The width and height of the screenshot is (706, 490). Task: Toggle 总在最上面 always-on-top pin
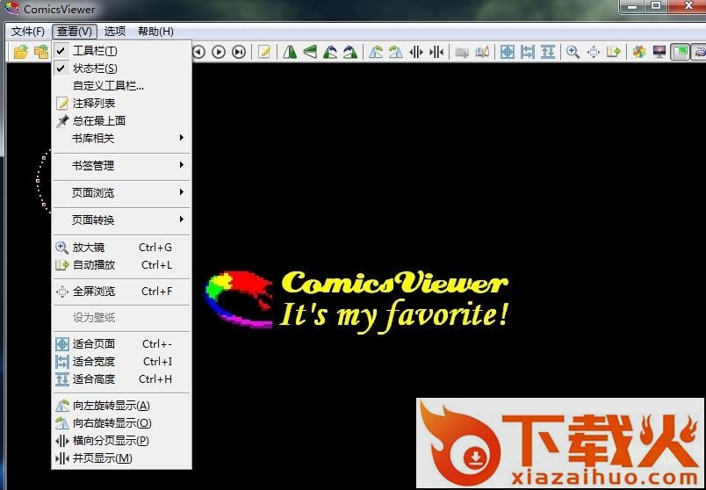(121, 120)
